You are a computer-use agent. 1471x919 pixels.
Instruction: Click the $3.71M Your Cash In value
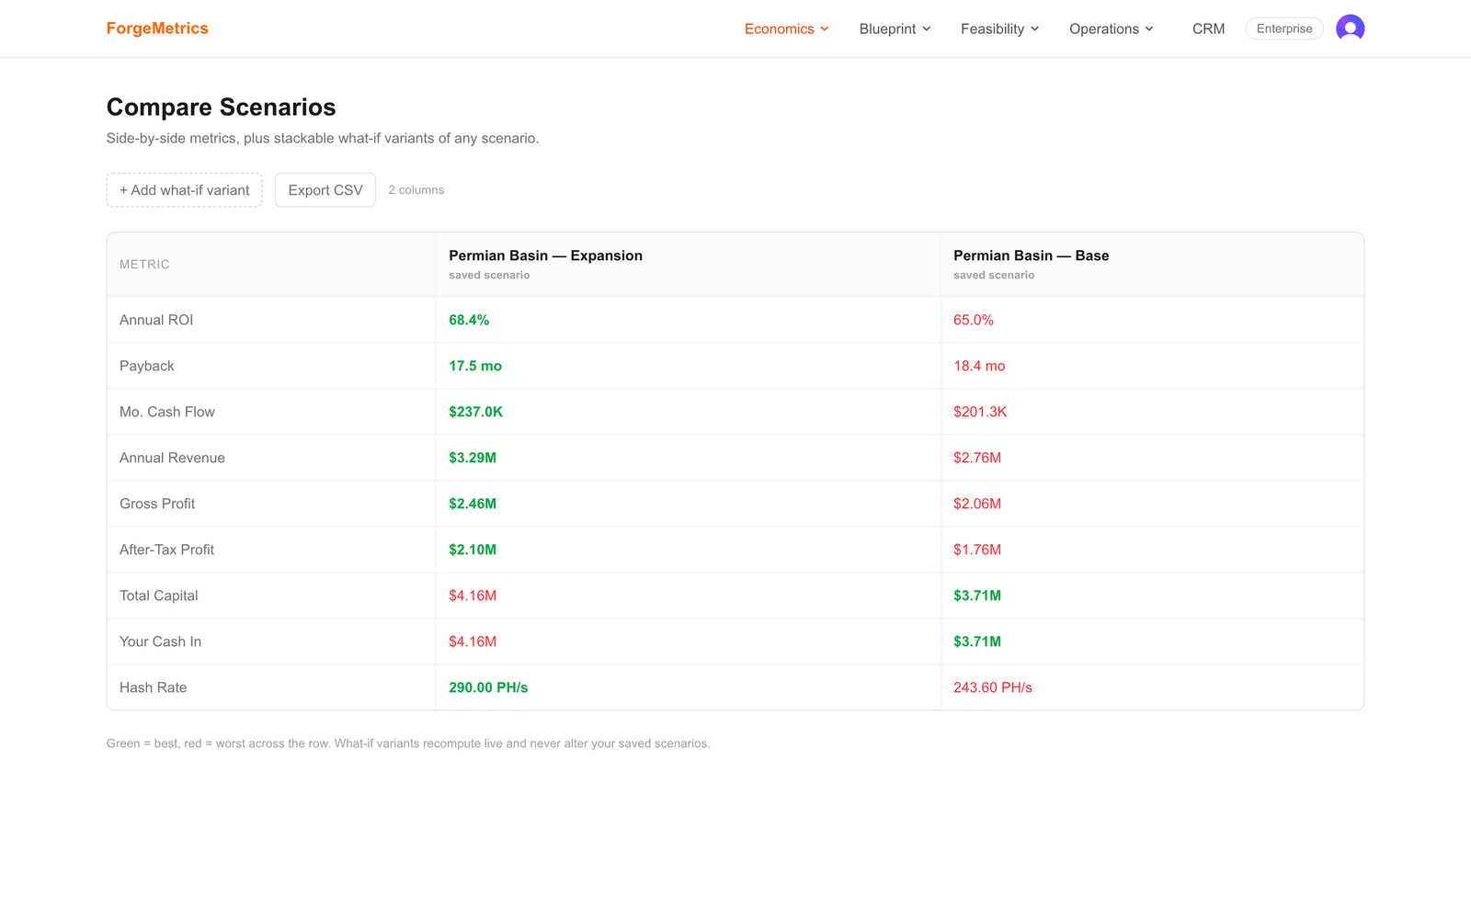(977, 641)
